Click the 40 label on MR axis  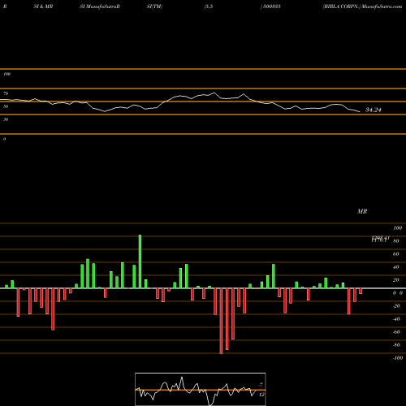(x=396, y=267)
